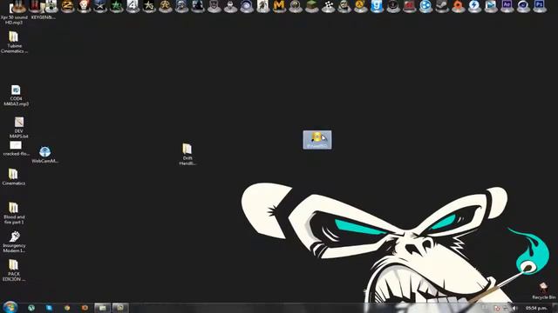This screenshot has width=558, height=313.
Task: Select the WebCamMax desktop shortcut
Action: coord(44,155)
